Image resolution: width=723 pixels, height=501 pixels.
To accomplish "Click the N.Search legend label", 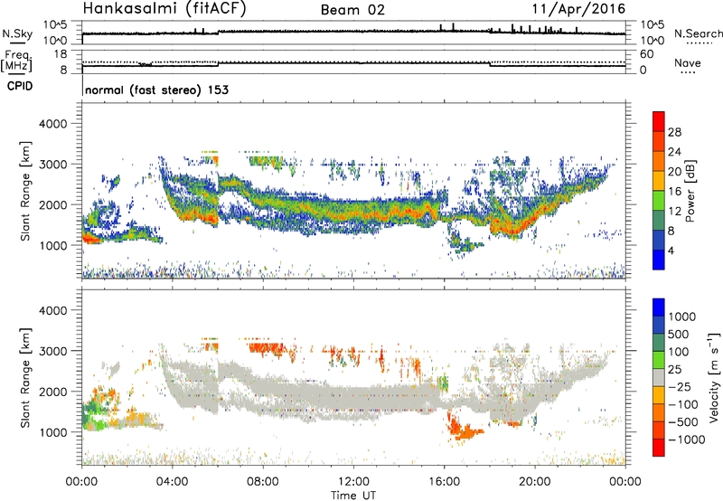I will 698,33.
